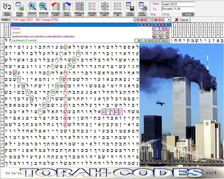
Task: Go to the Next code
Action: click(67, 9)
